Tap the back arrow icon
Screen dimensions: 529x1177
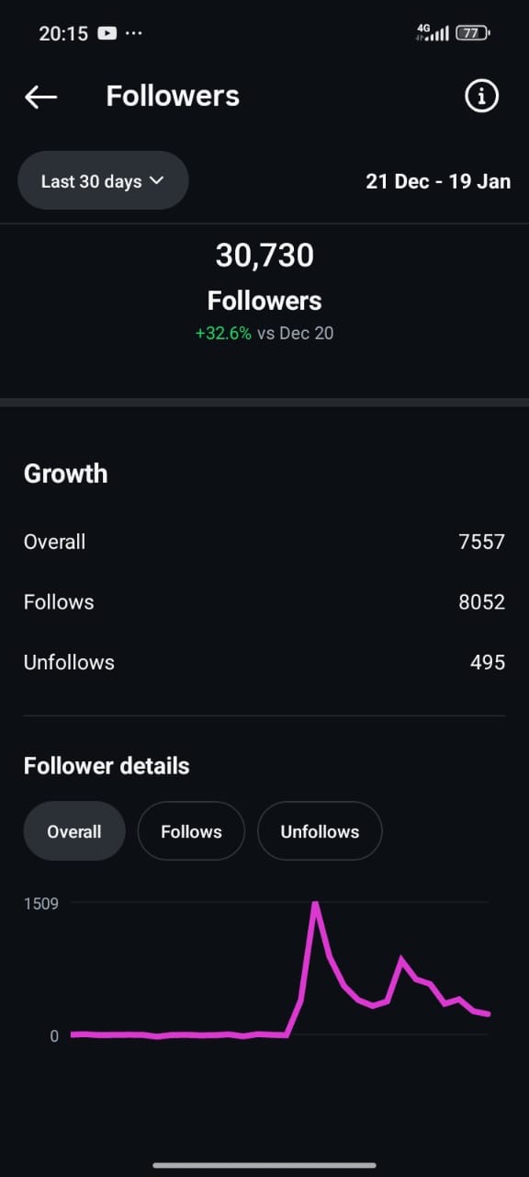click(41, 97)
